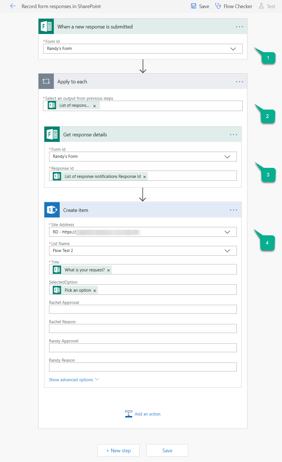Click the Test flask icon
This screenshot has width=282, height=462.
(x=261, y=6)
